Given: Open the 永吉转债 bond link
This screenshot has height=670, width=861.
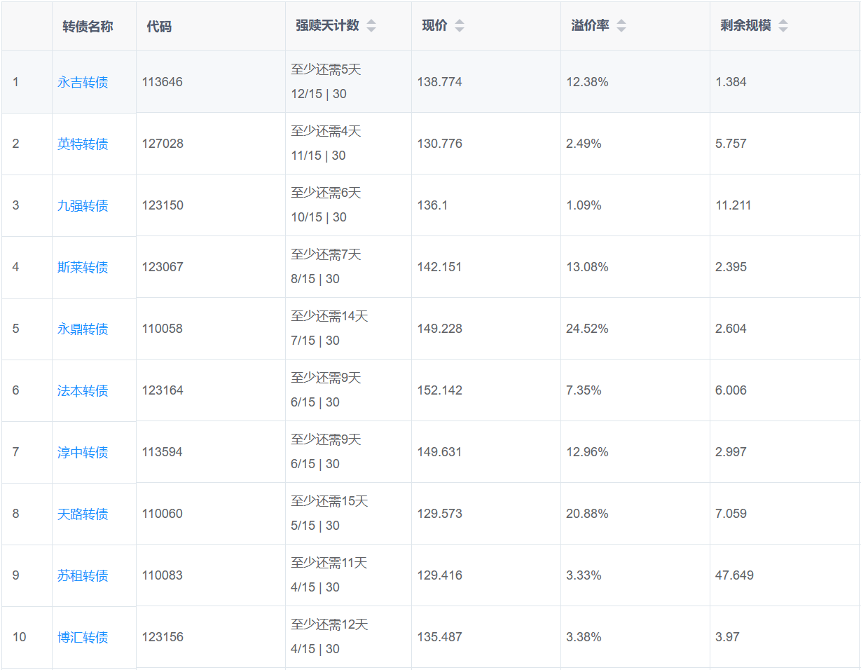Looking at the screenshot, I should click(x=83, y=83).
